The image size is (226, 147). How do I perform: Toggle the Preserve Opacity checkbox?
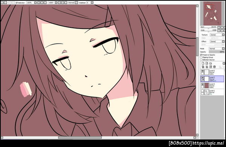(201, 55)
